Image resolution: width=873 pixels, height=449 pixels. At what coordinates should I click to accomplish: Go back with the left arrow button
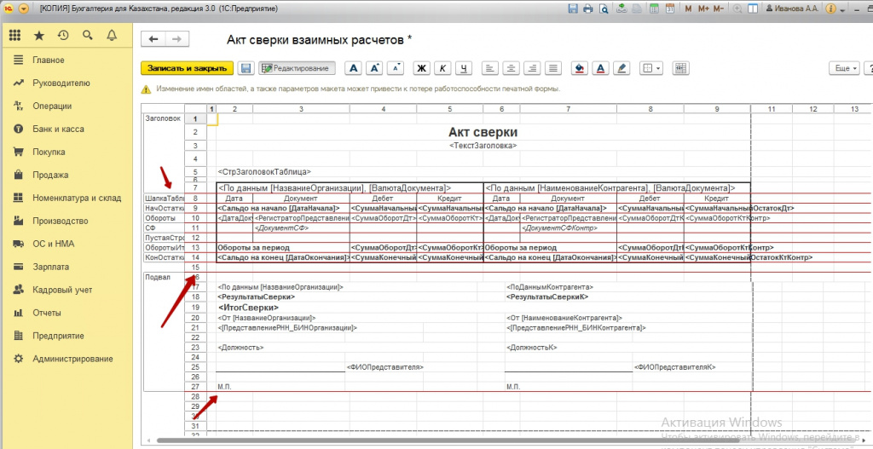(x=153, y=39)
